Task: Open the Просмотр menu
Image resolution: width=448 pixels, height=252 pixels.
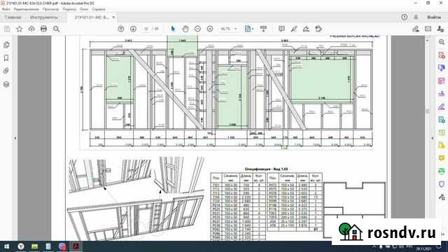Action: pyautogui.click(x=51, y=9)
